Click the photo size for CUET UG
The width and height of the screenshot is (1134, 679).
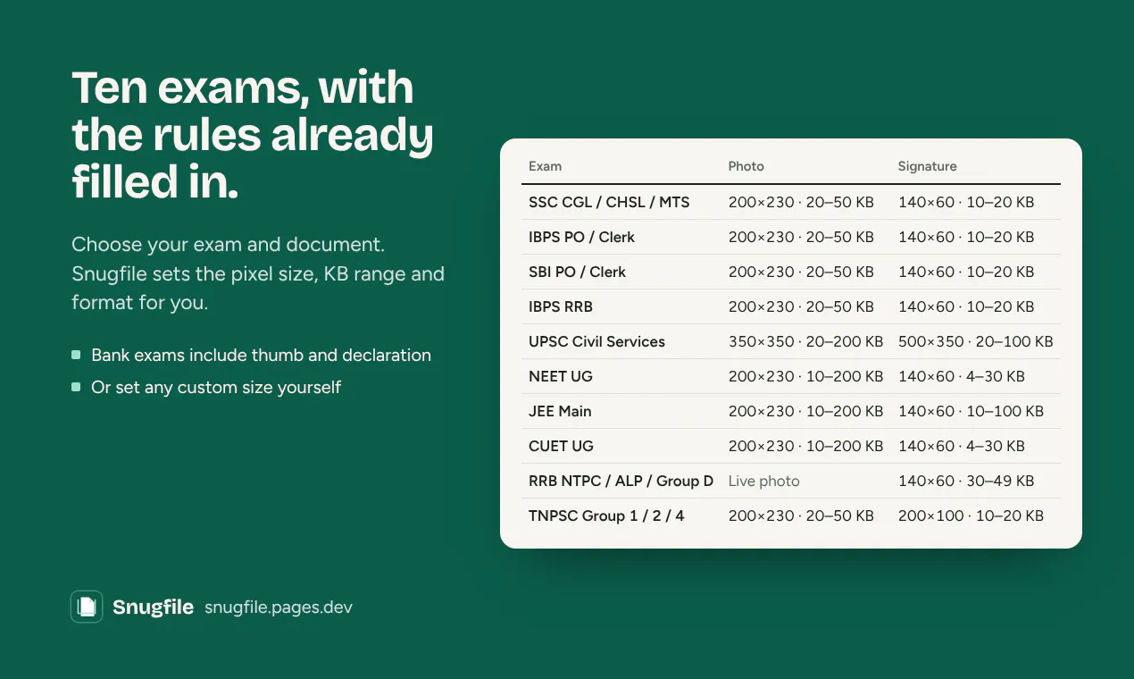[x=805, y=446]
